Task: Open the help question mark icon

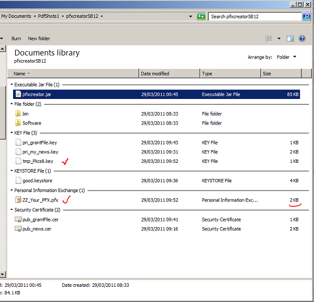Action: pyautogui.click(x=302, y=39)
